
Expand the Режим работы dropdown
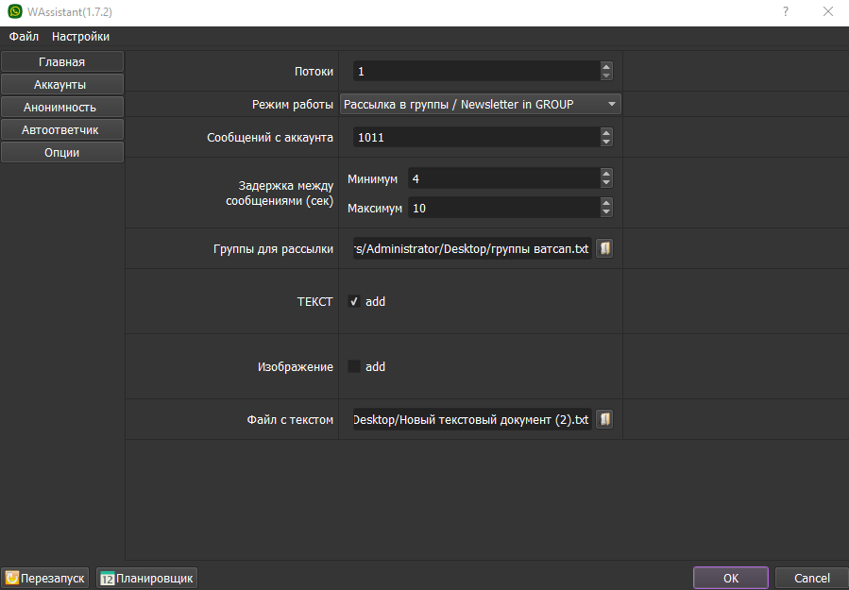611,104
